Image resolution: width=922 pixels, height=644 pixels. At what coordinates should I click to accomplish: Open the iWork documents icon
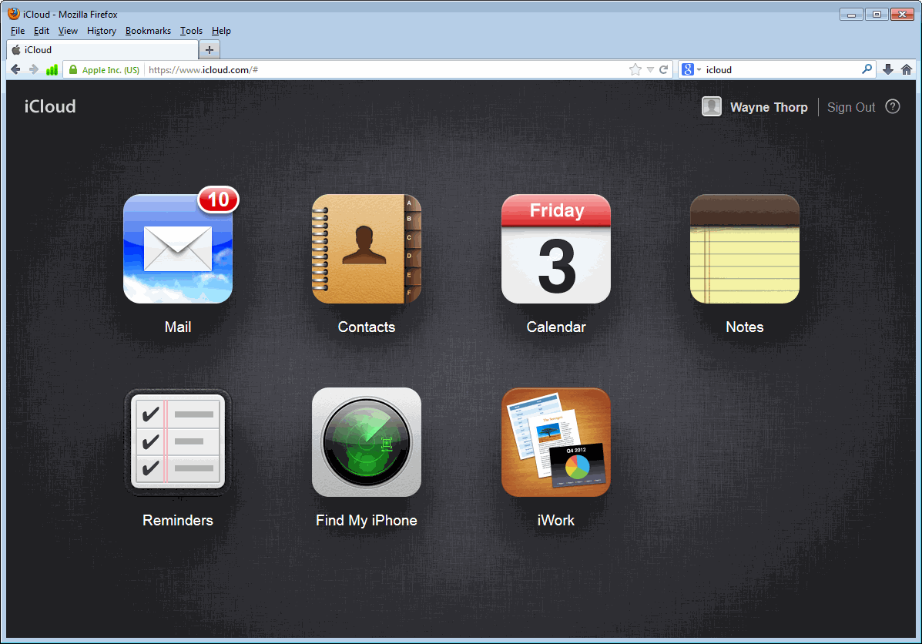(x=555, y=442)
